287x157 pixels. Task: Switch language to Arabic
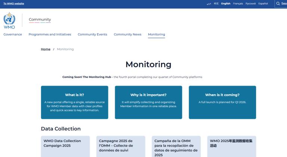(x=209, y=3)
